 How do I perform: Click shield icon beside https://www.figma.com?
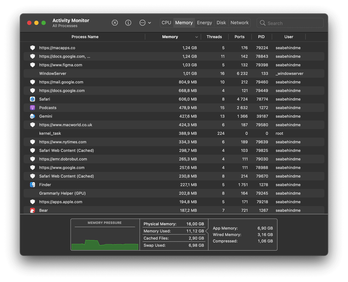click(32, 65)
